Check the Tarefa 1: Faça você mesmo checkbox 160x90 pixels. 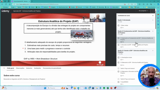(118, 68)
